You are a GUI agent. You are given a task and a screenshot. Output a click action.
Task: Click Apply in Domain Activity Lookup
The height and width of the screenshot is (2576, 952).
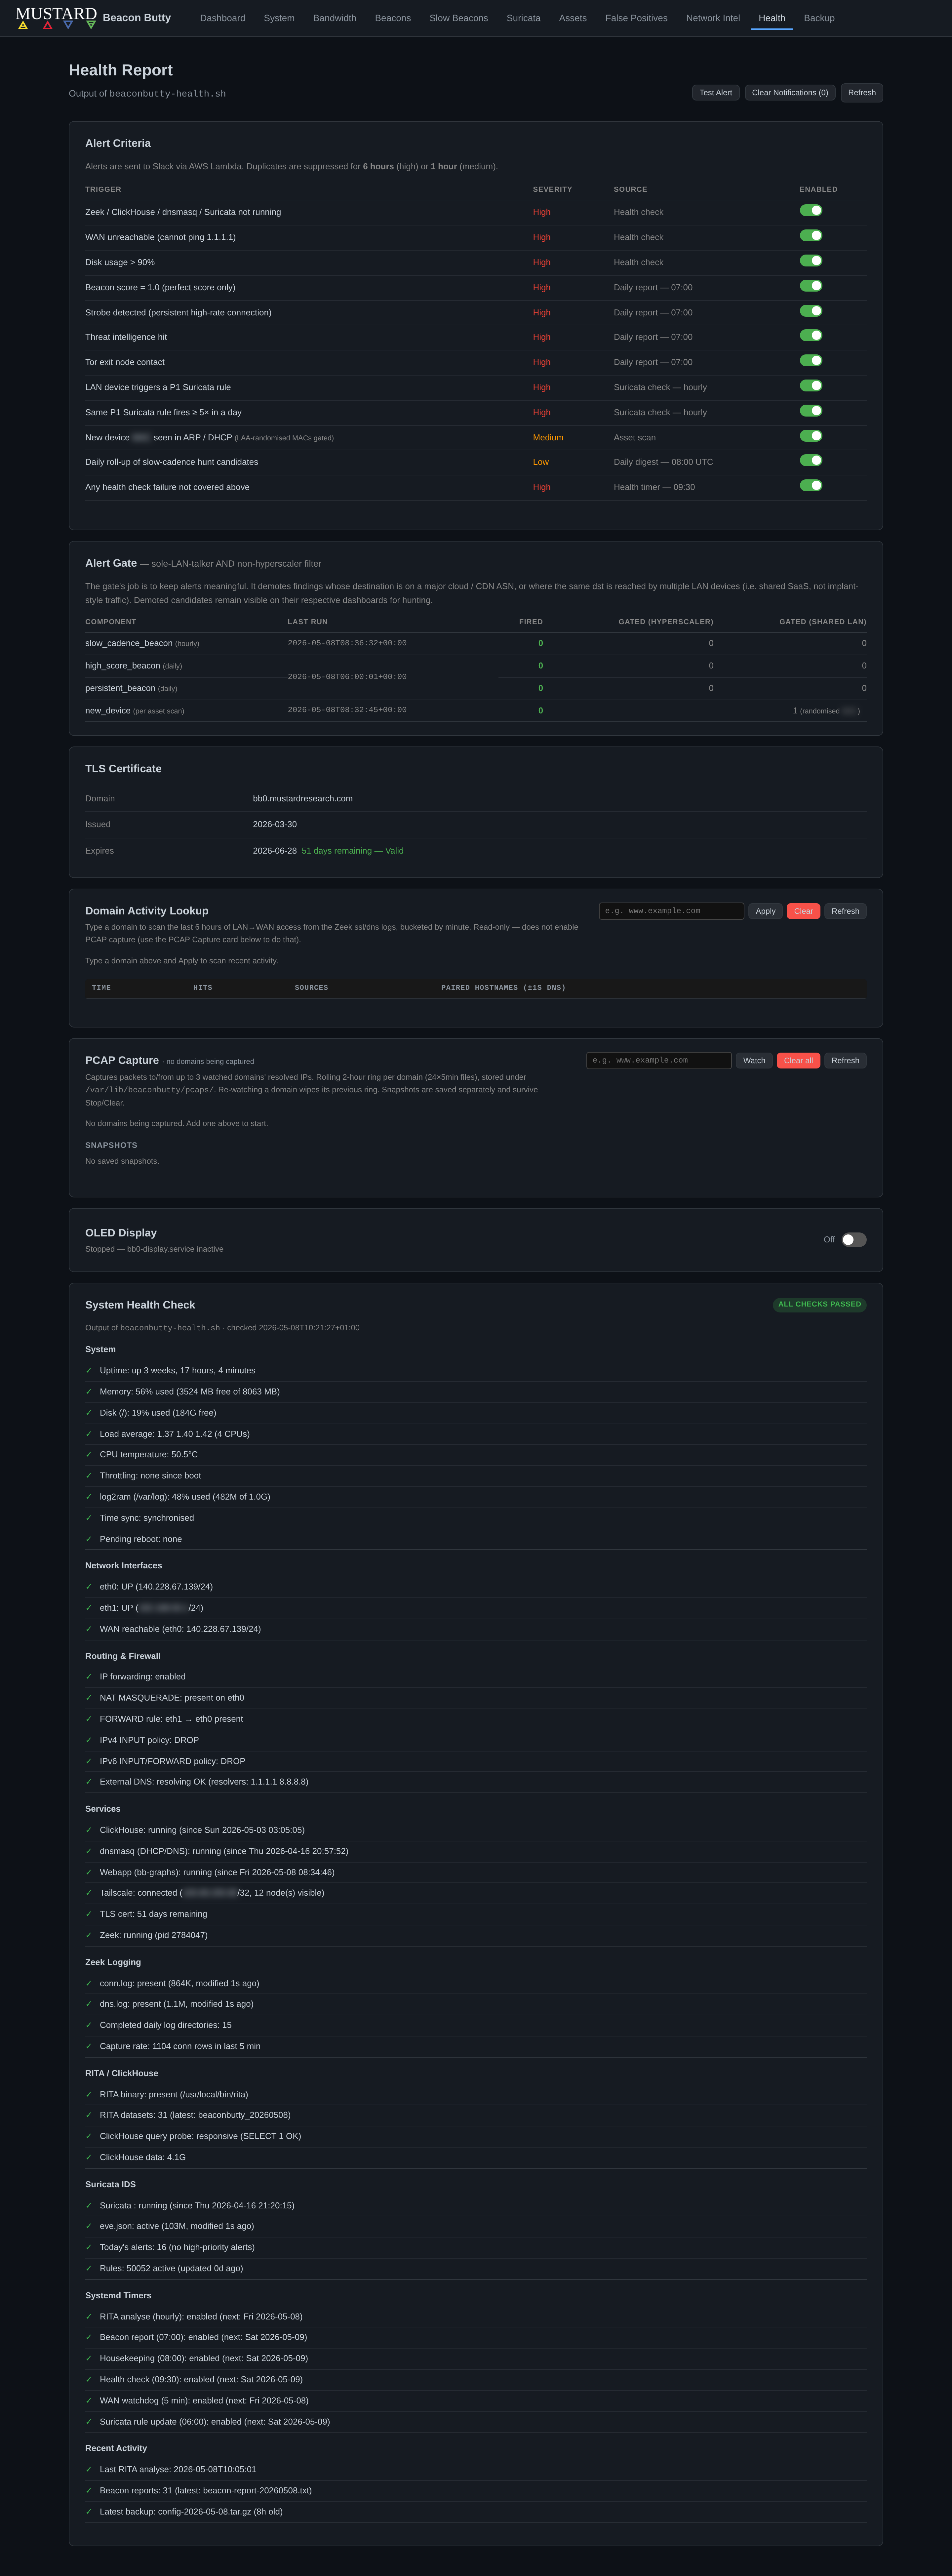[x=765, y=911]
